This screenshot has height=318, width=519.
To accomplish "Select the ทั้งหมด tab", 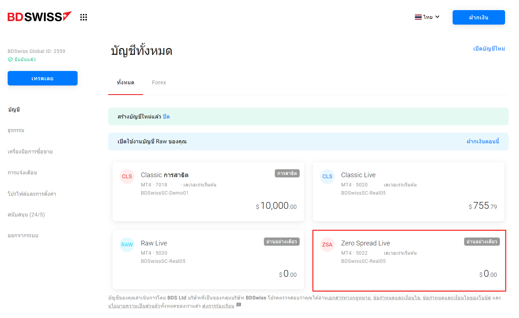I will click(x=126, y=82).
